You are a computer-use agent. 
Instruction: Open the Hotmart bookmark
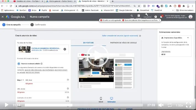54,10
